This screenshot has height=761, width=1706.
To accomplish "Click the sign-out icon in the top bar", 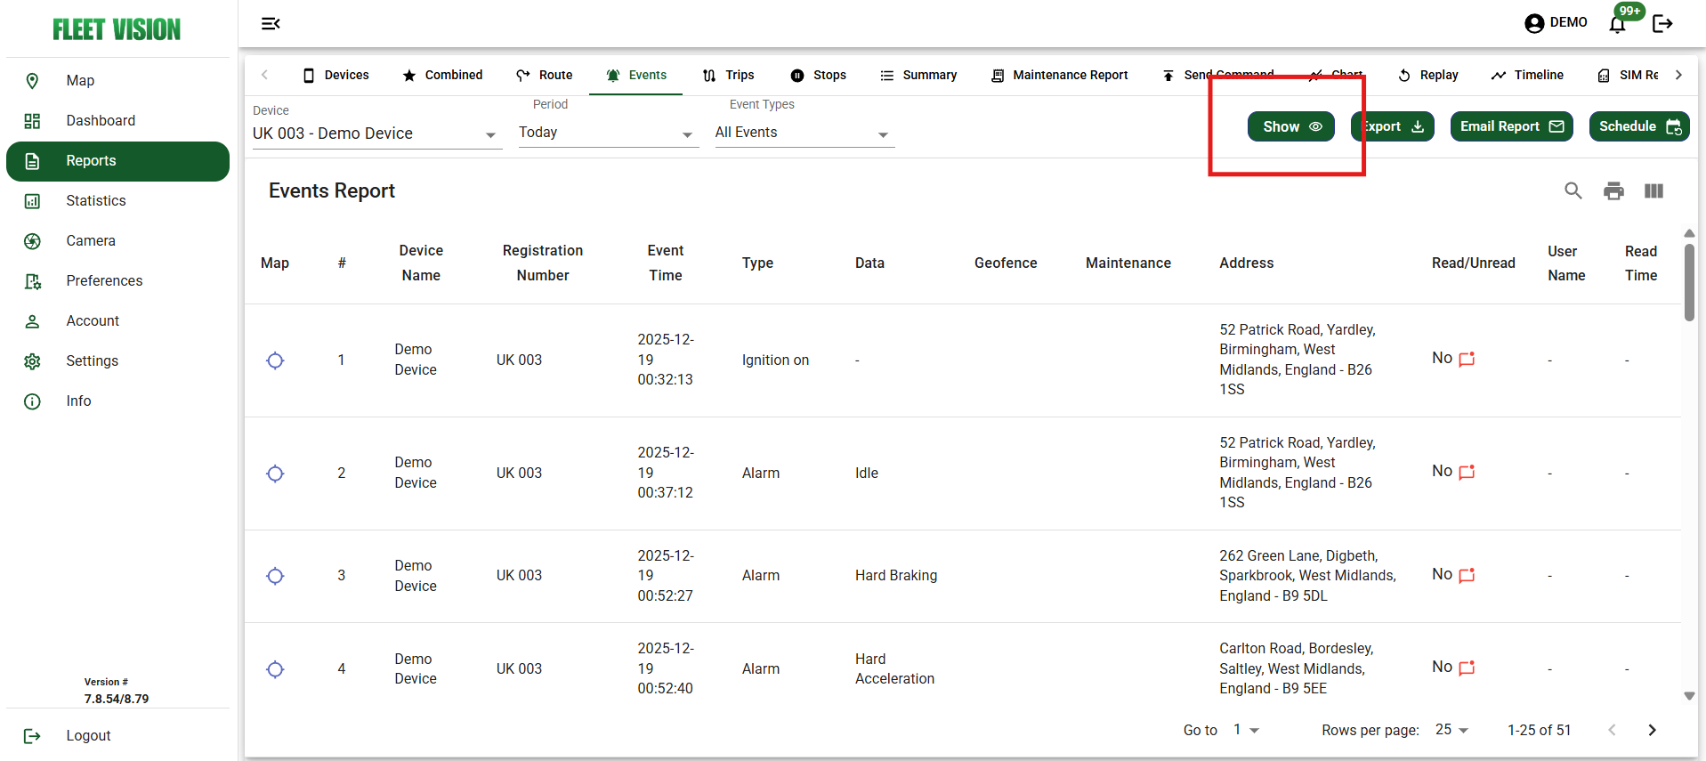I will (1662, 24).
